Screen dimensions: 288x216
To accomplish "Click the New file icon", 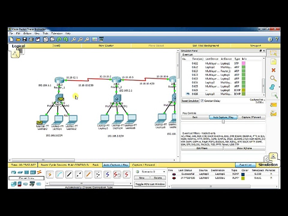I will click(x=12, y=39).
